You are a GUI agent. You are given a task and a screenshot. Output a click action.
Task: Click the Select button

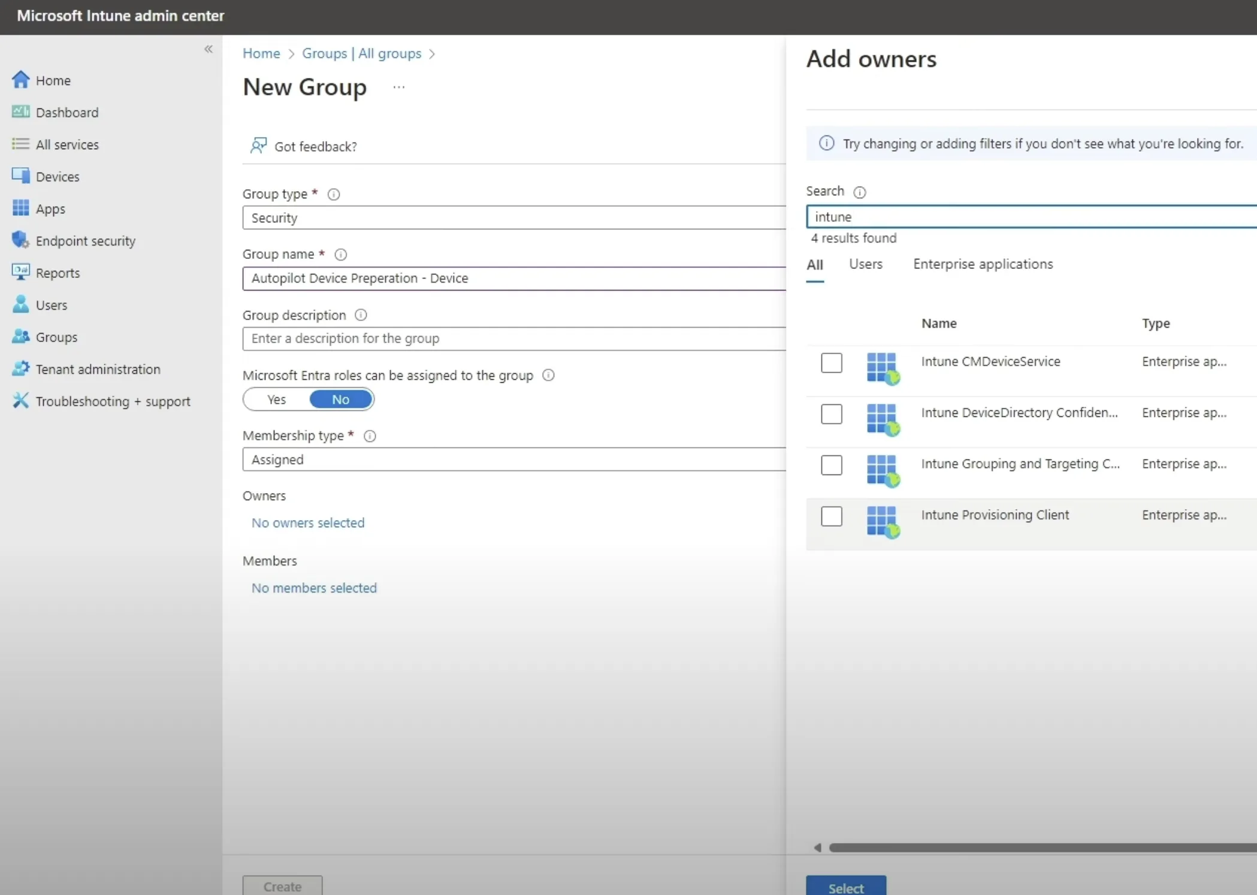(845, 887)
